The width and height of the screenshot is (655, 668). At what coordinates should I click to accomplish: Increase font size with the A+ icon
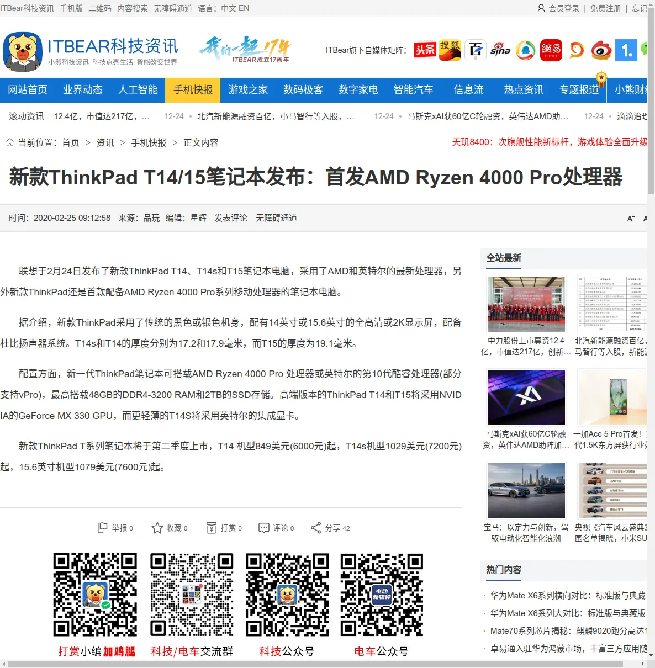point(631,219)
